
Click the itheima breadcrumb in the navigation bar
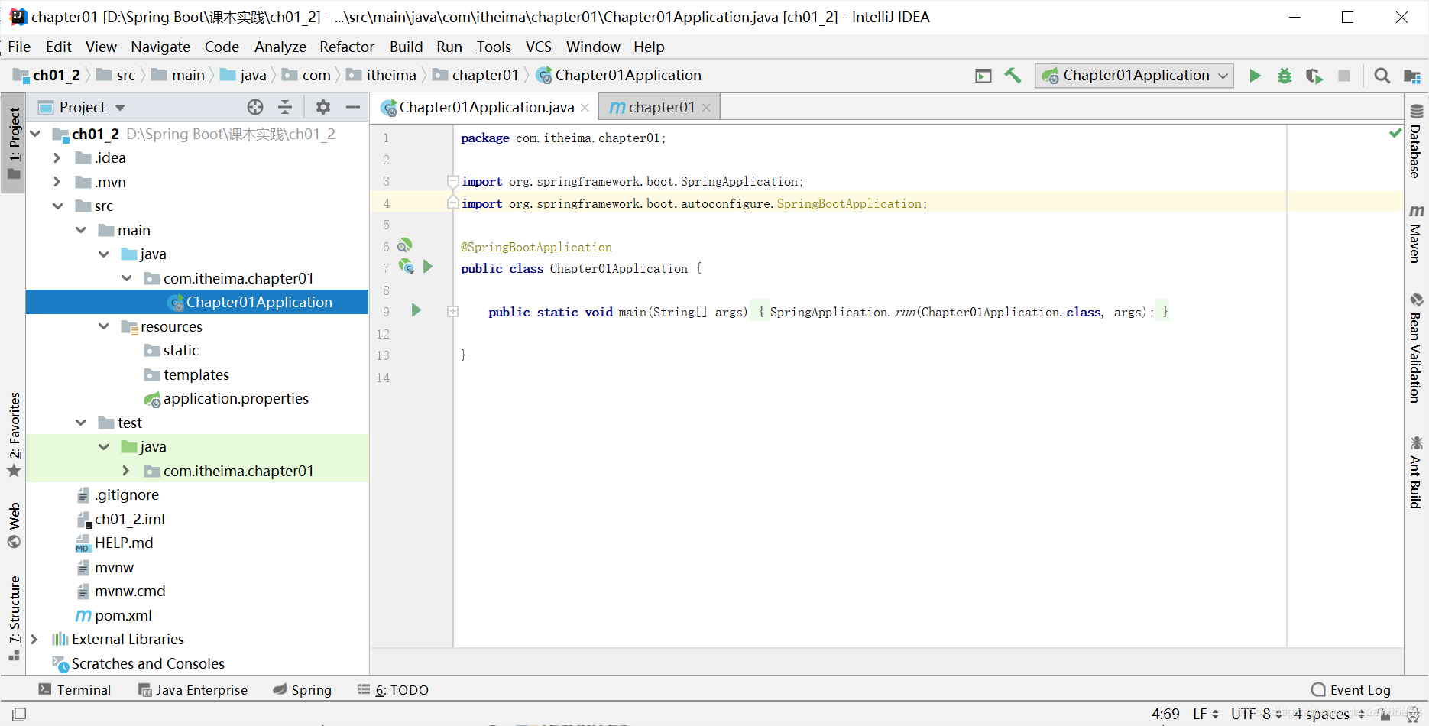[382, 76]
